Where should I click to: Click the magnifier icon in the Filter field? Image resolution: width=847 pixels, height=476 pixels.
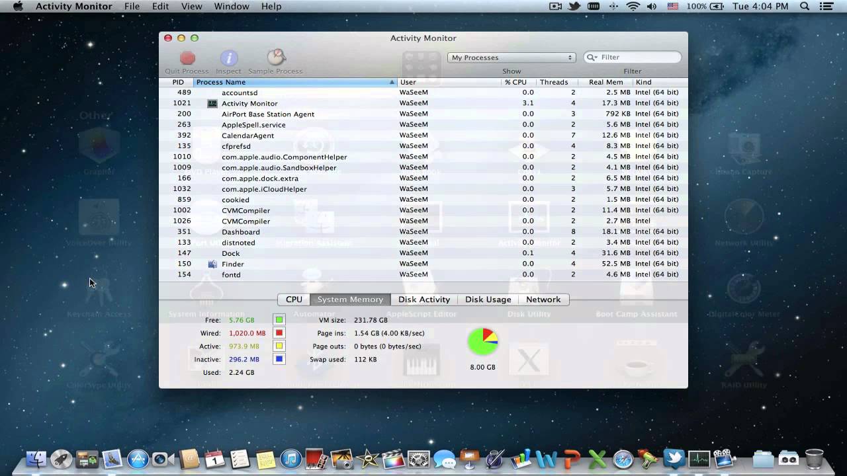tap(591, 58)
